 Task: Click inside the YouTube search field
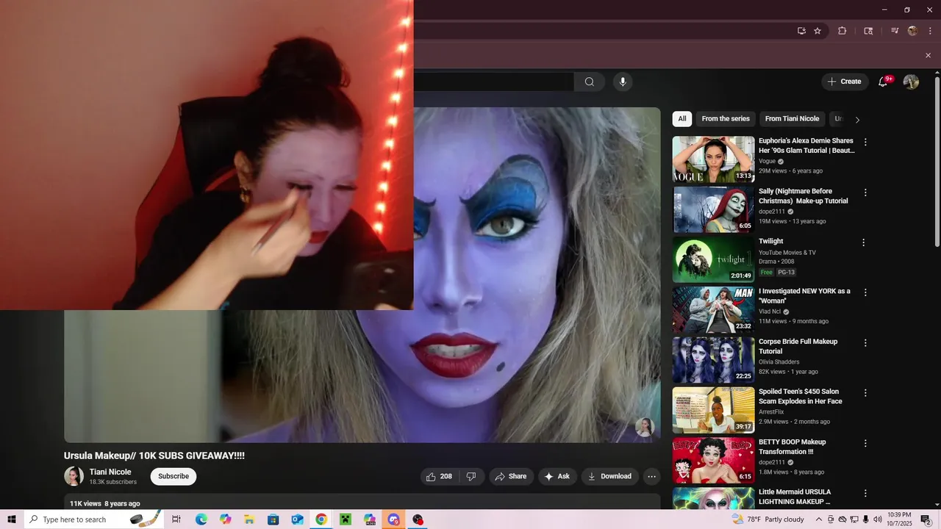tap(493, 82)
